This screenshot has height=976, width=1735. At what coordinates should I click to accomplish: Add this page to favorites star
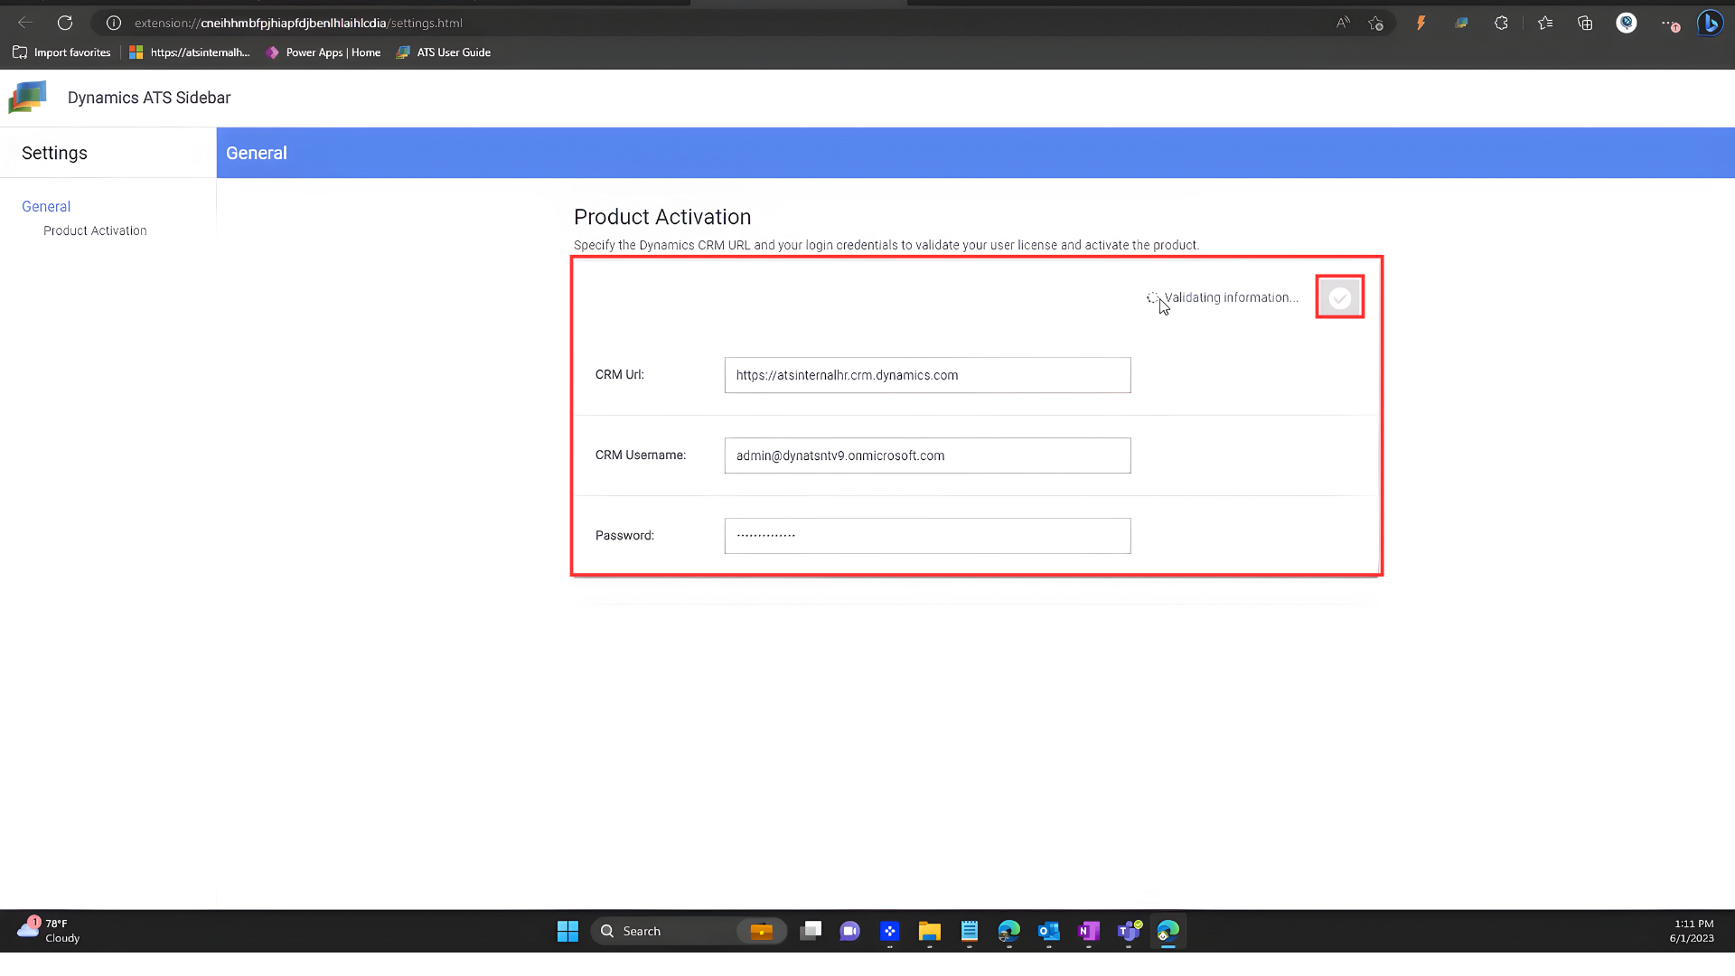[x=1375, y=23]
